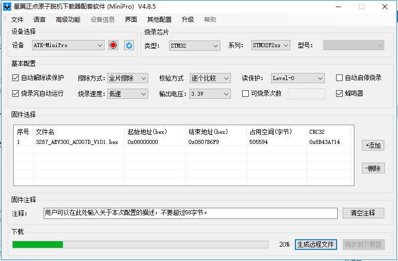Image resolution: width=398 pixels, height=261 pixels.
Task: Toggle 自动解除读保护 checkbox
Action: click(x=15, y=78)
